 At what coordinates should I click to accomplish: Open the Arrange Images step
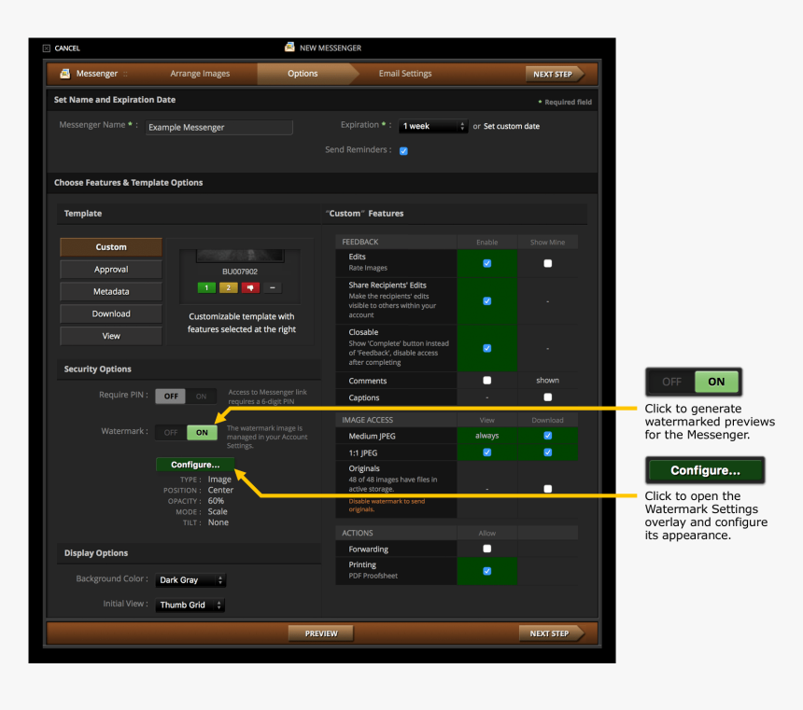click(200, 74)
